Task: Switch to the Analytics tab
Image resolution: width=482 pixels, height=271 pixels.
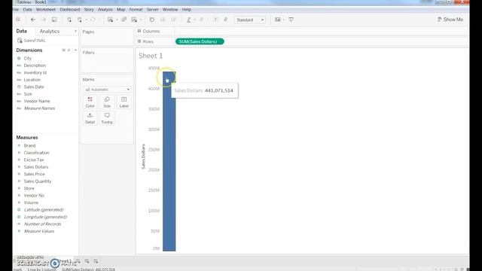Action: (x=50, y=32)
